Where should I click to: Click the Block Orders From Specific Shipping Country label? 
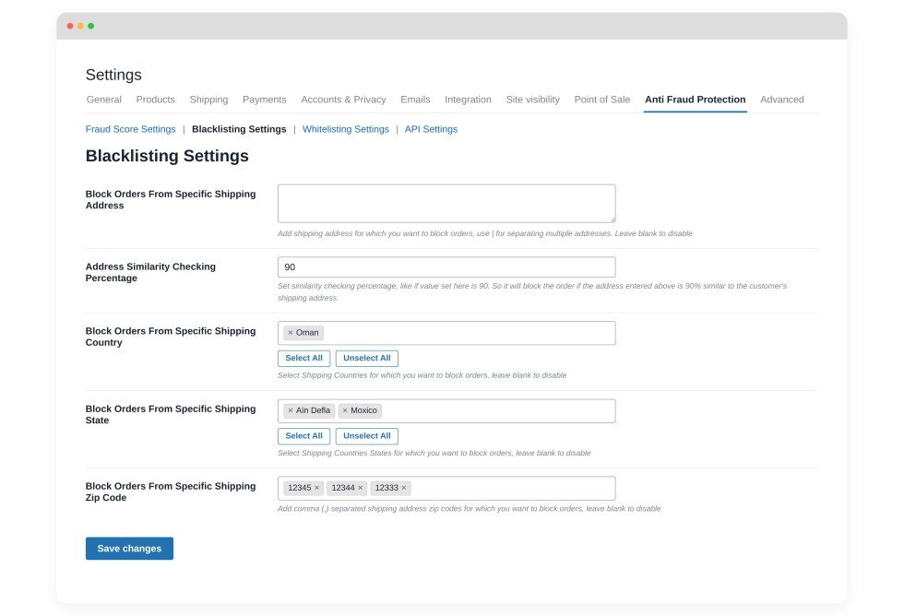(x=171, y=337)
